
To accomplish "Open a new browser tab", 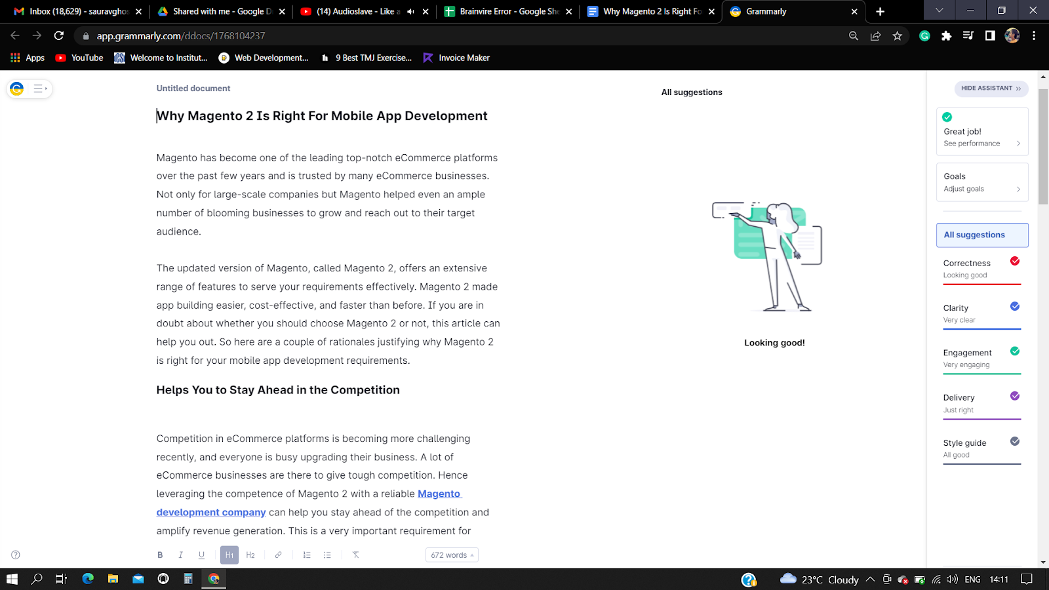I will point(880,11).
